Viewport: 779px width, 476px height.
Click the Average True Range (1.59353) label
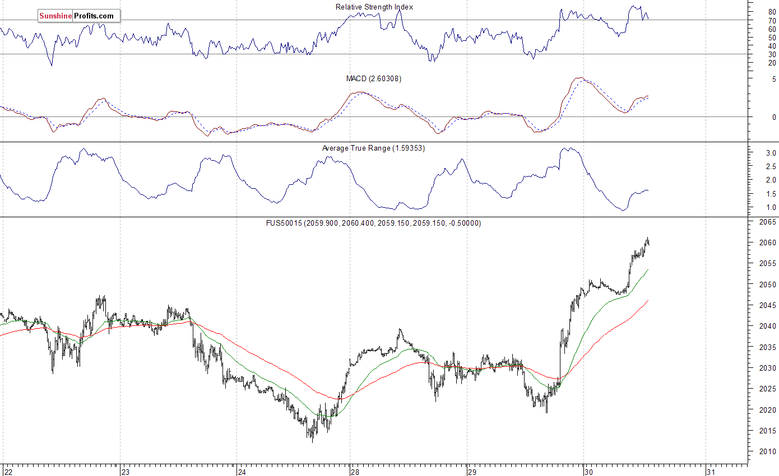373,148
